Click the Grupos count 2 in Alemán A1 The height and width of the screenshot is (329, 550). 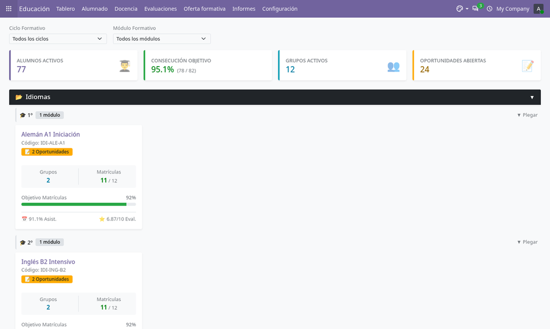point(48,180)
